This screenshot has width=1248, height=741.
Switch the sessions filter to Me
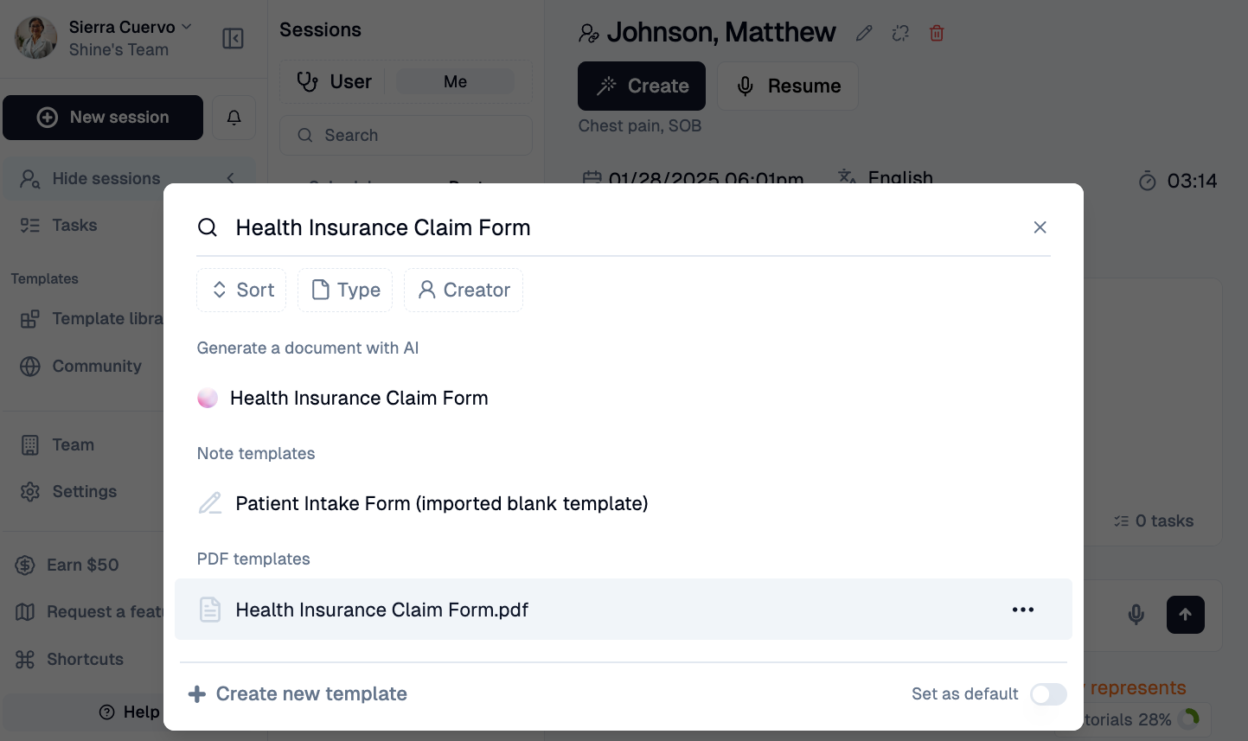(x=454, y=80)
